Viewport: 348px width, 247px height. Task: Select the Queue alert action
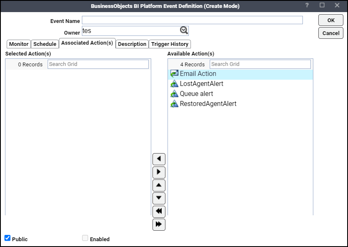click(x=240, y=94)
